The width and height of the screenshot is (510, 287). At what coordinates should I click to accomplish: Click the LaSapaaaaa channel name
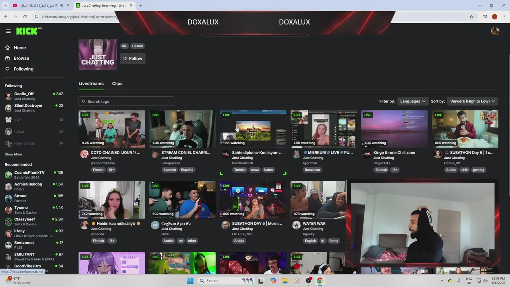(x=171, y=163)
